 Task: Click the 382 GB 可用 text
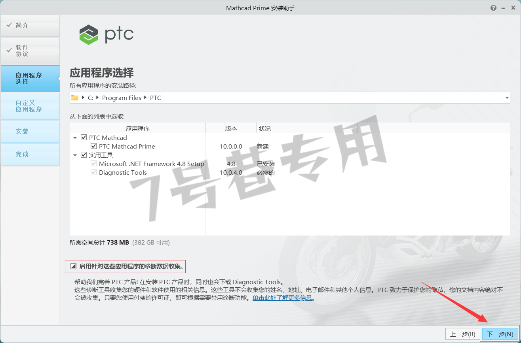[x=151, y=242]
